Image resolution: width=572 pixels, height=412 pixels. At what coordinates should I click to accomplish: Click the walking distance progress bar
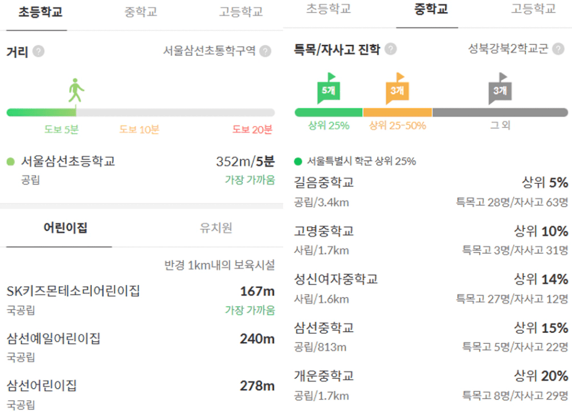140,113
